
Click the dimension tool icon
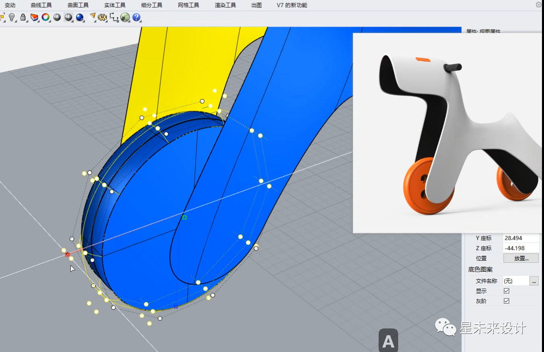[x=114, y=17]
